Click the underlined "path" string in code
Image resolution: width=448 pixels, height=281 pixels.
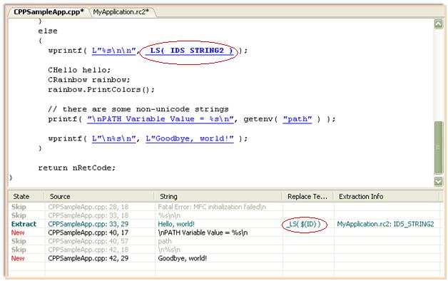297,119
